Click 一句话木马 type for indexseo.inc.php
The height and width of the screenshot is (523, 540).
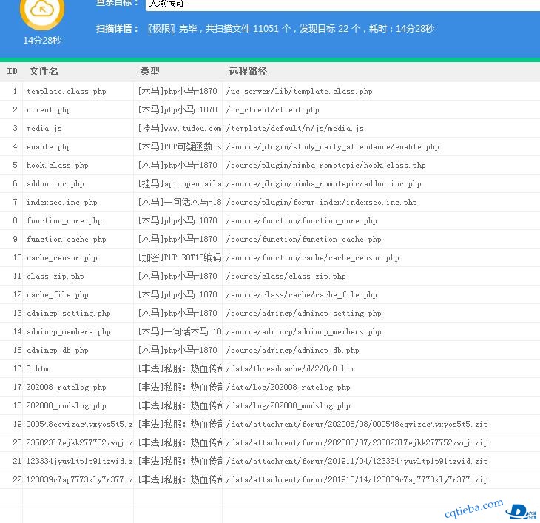[180, 203]
